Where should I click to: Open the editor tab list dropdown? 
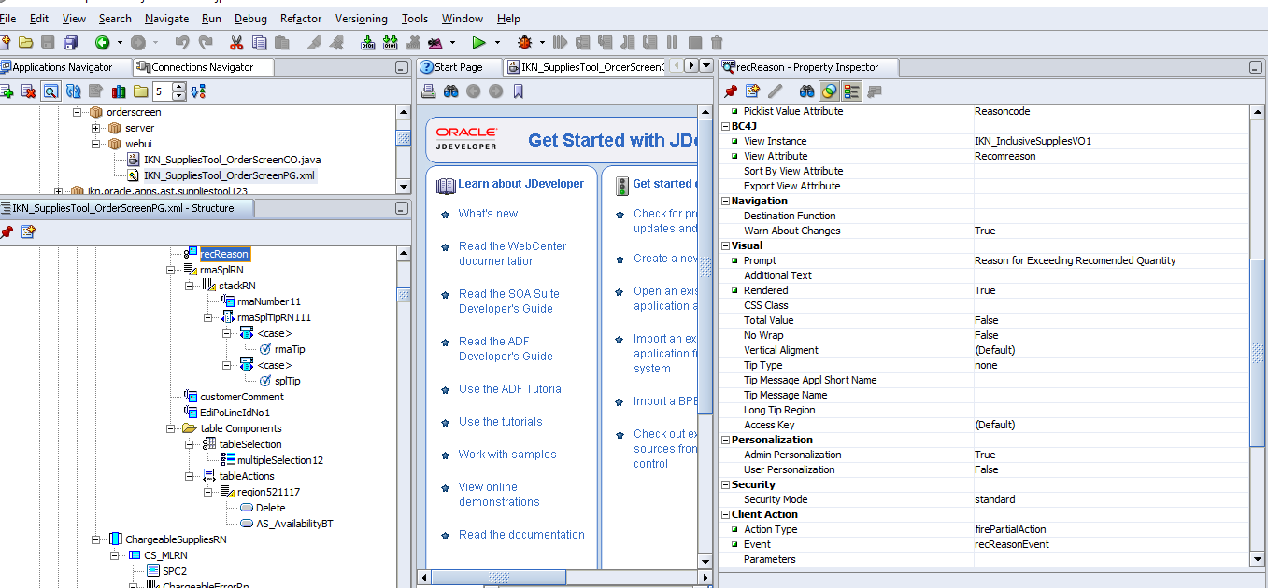[x=707, y=65]
